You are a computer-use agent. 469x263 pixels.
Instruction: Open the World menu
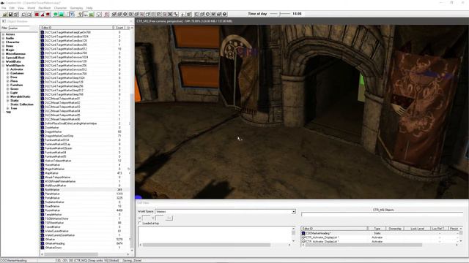[31, 8]
